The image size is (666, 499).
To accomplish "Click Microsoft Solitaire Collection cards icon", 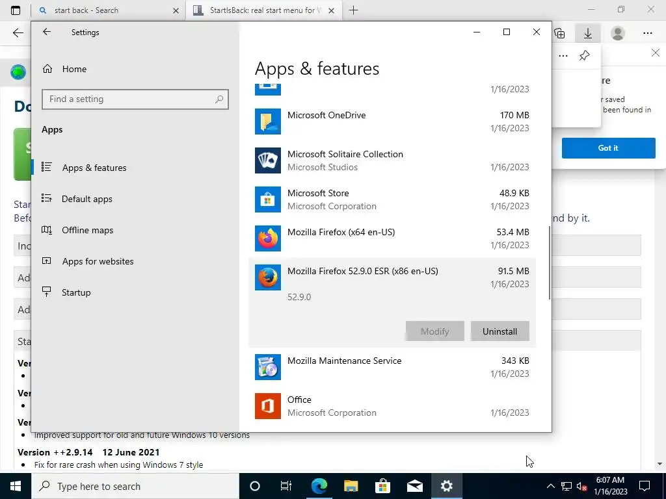I will [x=267, y=160].
